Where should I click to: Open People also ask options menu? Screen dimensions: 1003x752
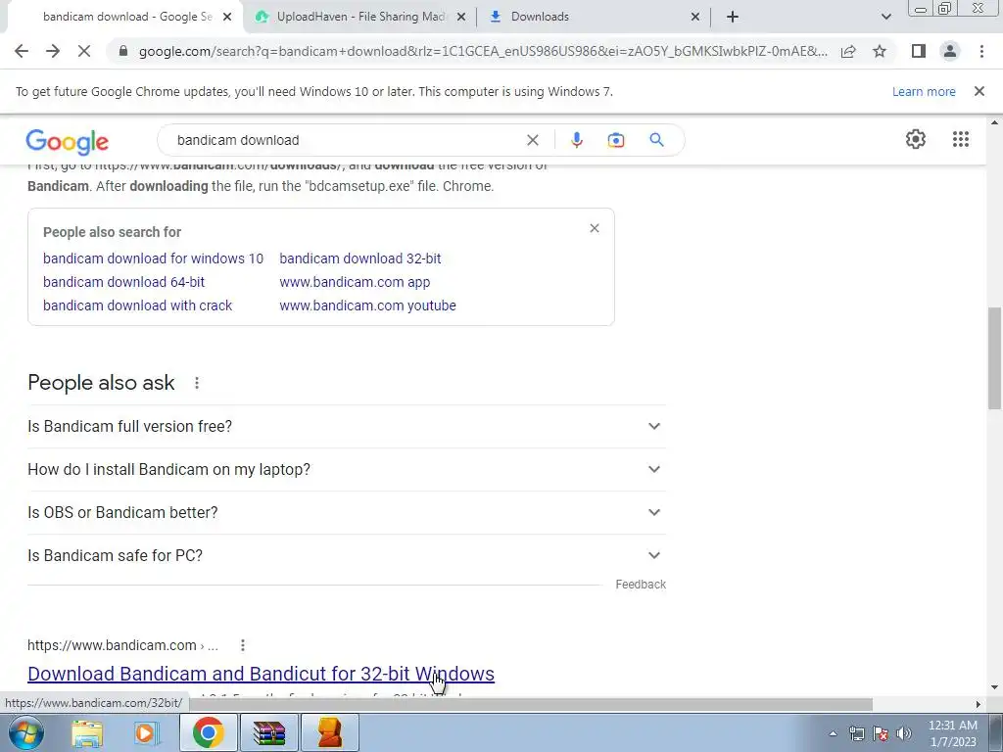(x=197, y=383)
